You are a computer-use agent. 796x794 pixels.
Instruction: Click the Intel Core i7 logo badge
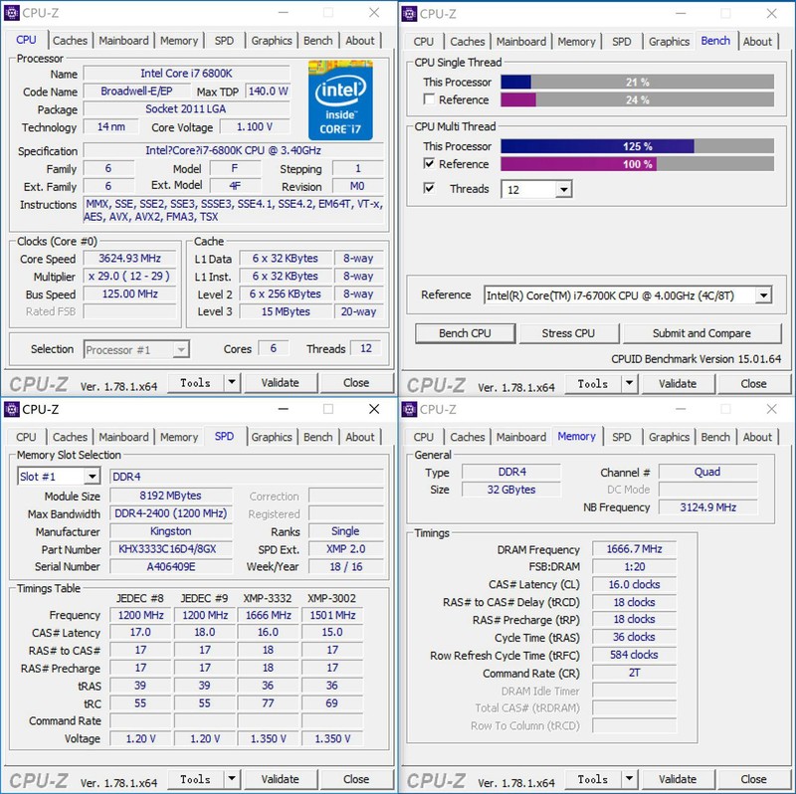[x=340, y=100]
